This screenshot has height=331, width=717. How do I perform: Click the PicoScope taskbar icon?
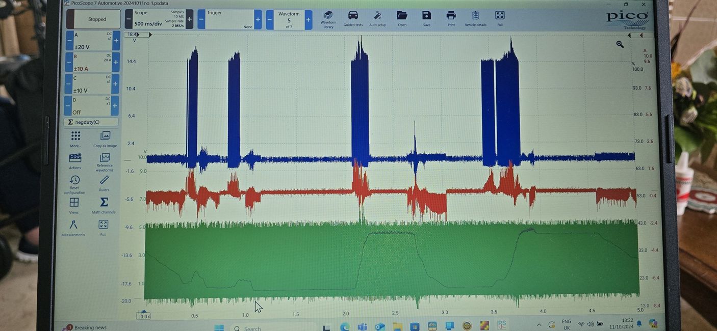click(502, 326)
